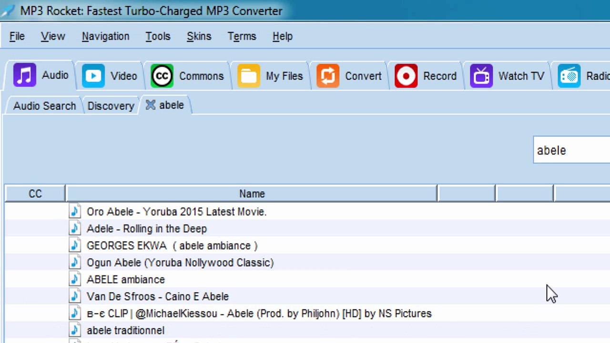Viewport: 610px width, 343px height.
Task: Open the Navigation menu
Action: point(105,36)
